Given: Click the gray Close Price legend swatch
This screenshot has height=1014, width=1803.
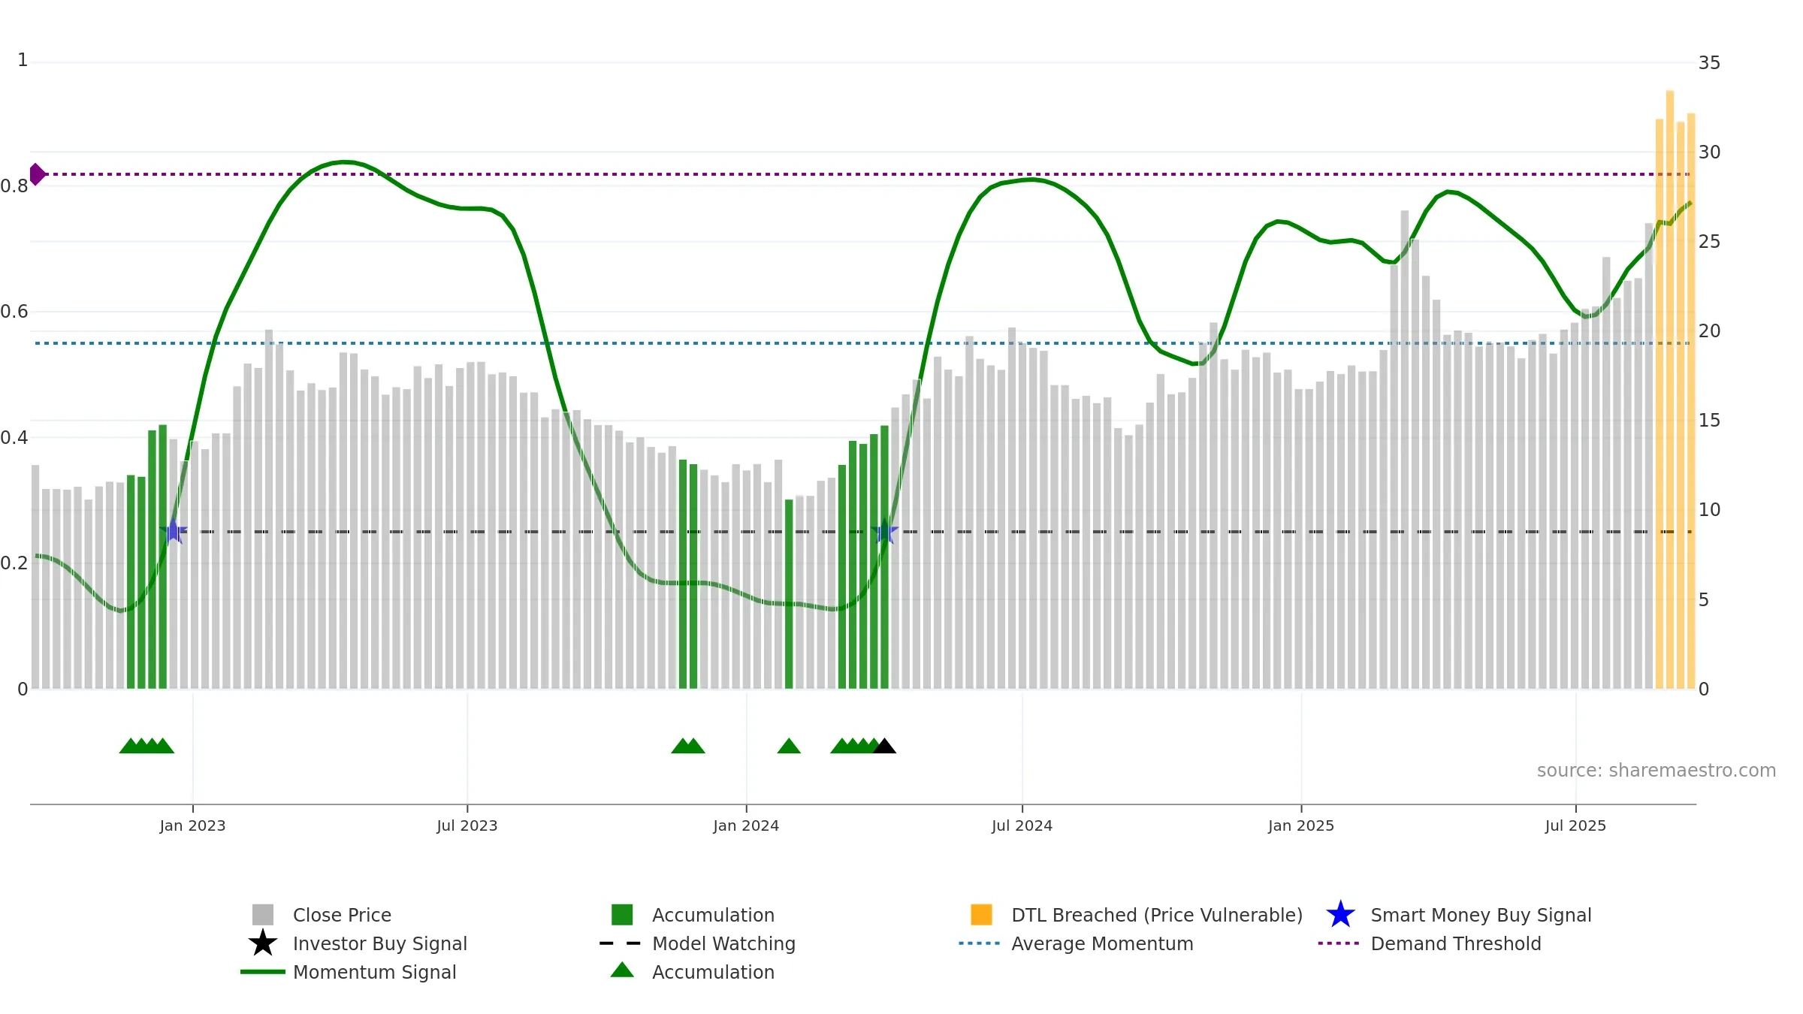Looking at the screenshot, I should tap(263, 914).
